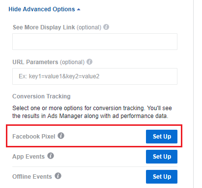
Task: Open info icon for See More Display Link
Action: click(106, 27)
